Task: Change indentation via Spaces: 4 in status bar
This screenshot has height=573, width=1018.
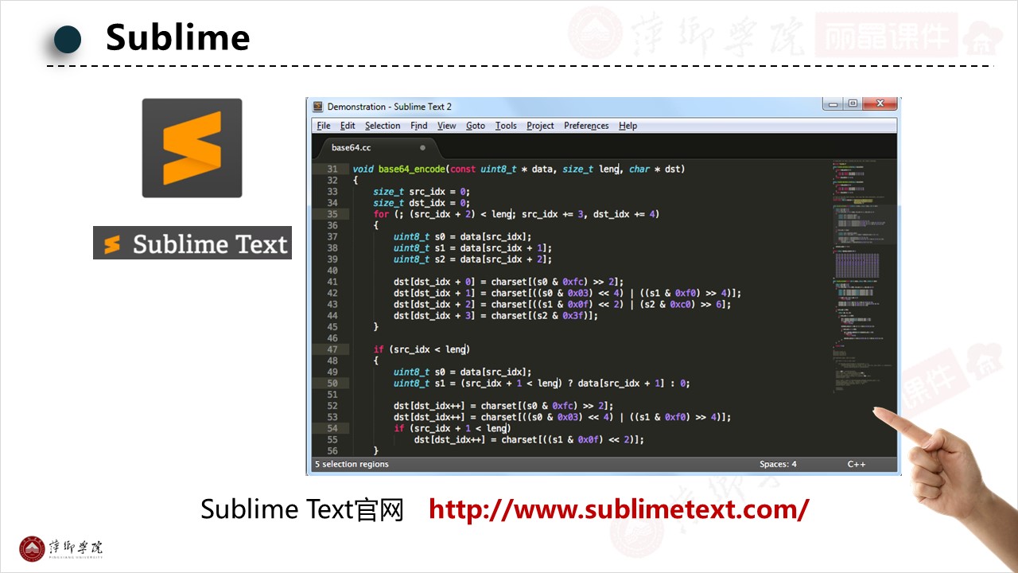Action: [778, 464]
